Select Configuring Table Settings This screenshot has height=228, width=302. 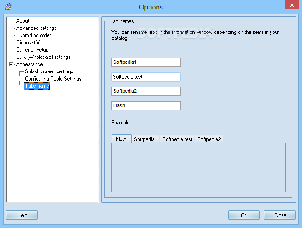tap(53, 79)
